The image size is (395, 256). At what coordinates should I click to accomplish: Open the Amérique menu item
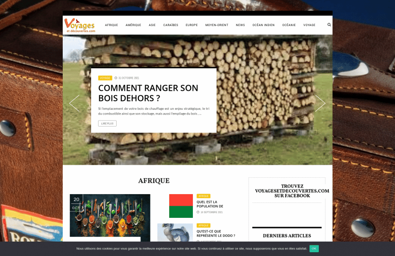tap(133, 25)
